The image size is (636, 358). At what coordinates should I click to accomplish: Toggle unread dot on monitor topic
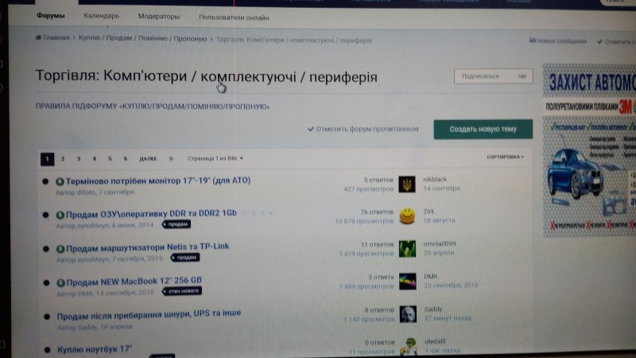(x=47, y=181)
